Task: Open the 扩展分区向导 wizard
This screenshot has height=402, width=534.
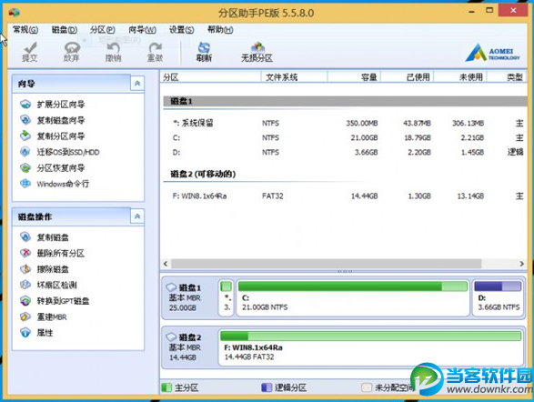Action: click(61, 105)
